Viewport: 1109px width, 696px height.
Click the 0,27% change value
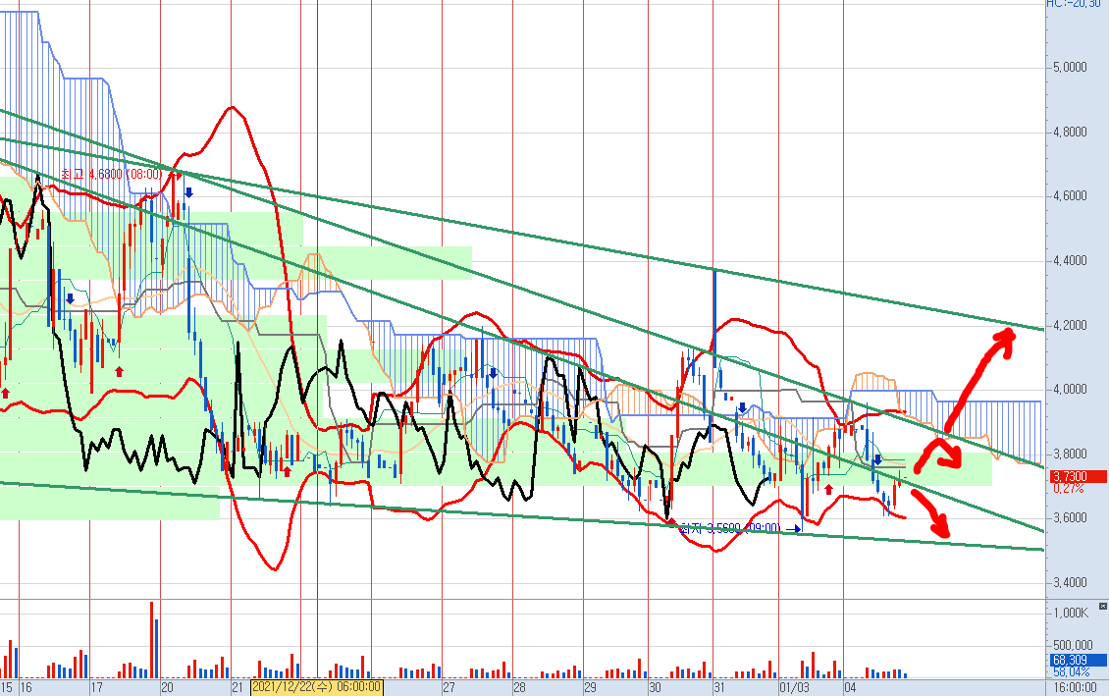pyautogui.click(x=1068, y=488)
